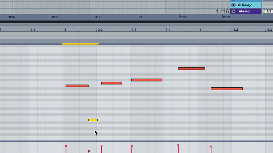Click beat 2.4 in the clip ruler
273x153 pixels.
coord(33,30)
